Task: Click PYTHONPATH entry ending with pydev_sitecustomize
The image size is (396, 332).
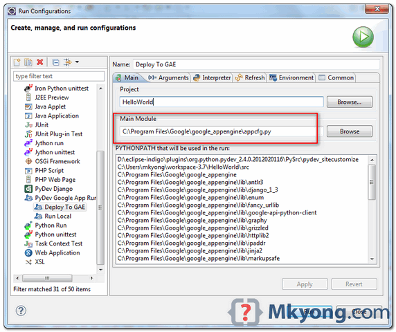Action: tap(238, 160)
